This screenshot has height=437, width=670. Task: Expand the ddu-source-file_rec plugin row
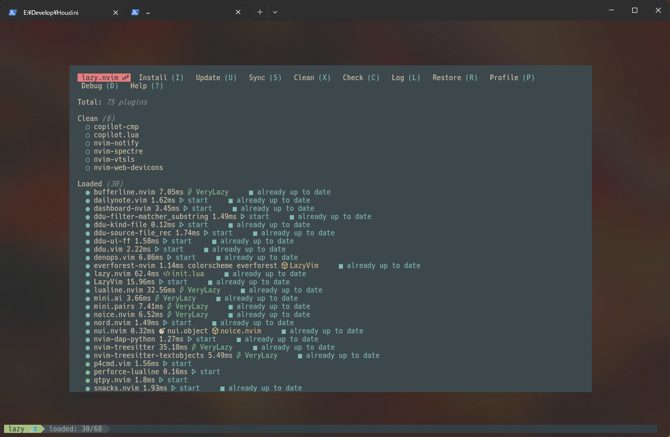click(x=210, y=233)
